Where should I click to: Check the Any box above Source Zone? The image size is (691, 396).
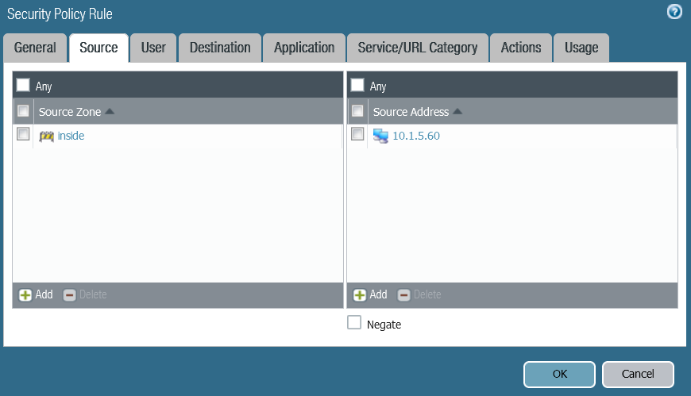[23, 85]
